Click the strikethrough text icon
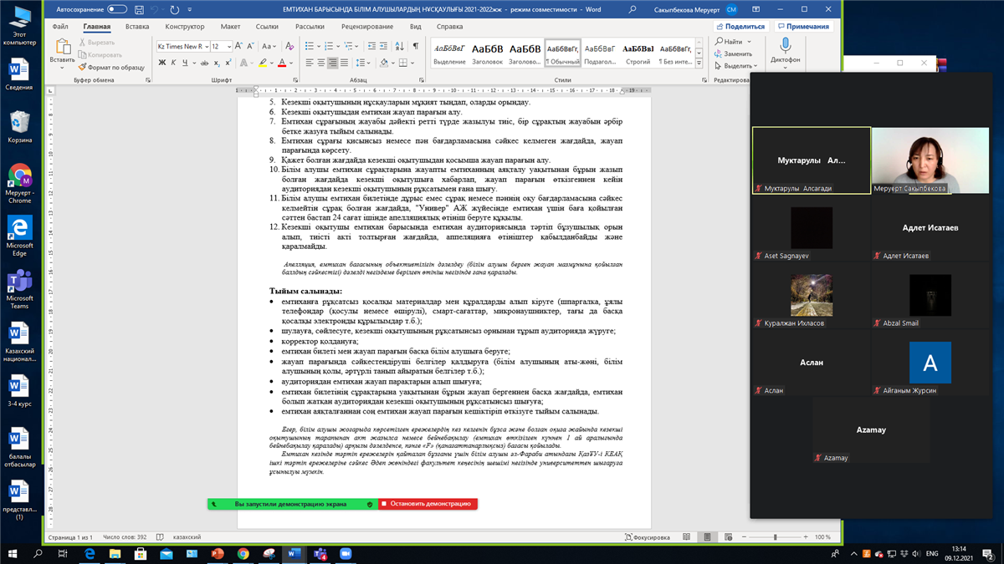Image resolution: width=1004 pixels, height=564 pixels. click(204, 63)
